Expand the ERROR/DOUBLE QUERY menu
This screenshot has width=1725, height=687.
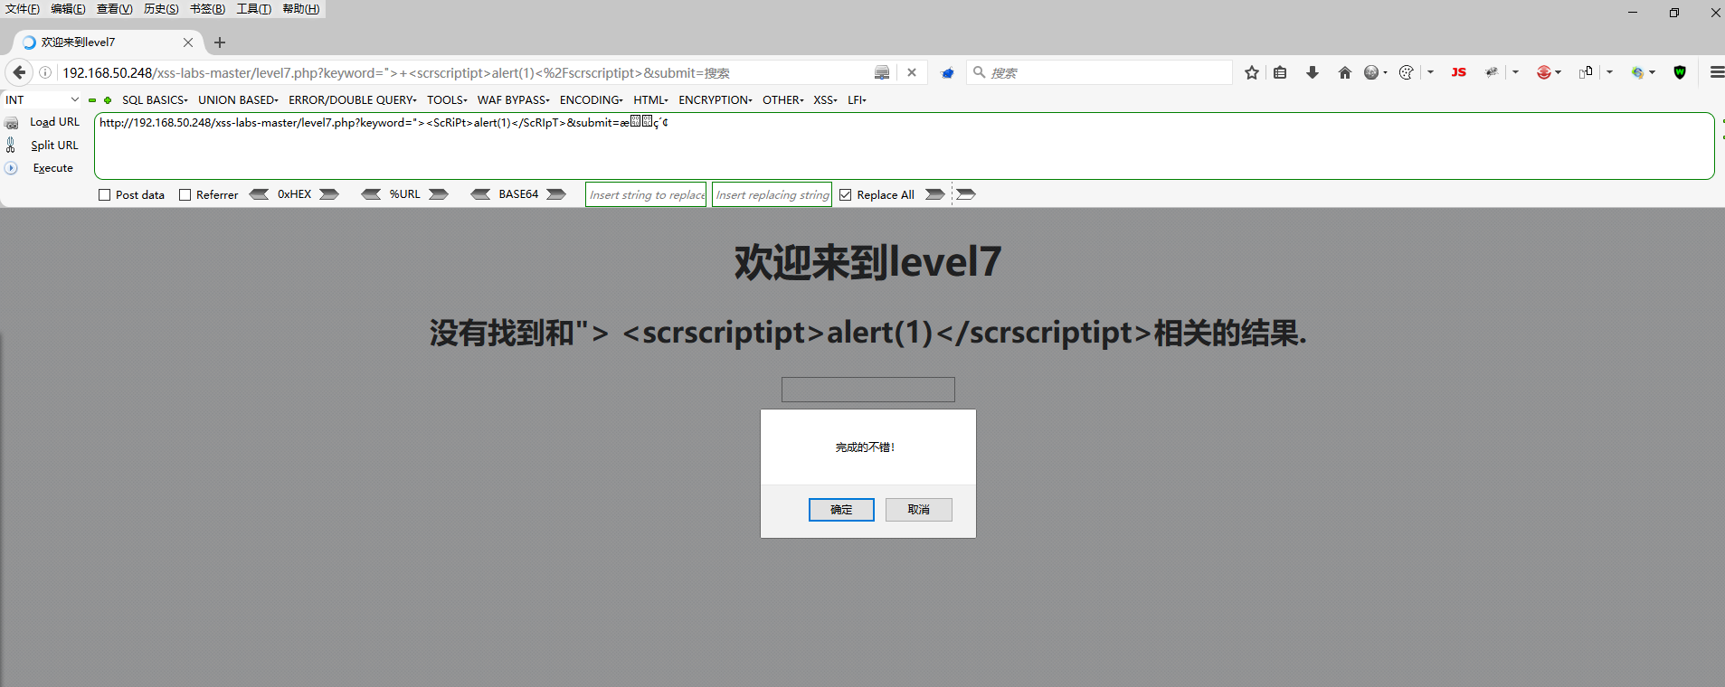353,100
